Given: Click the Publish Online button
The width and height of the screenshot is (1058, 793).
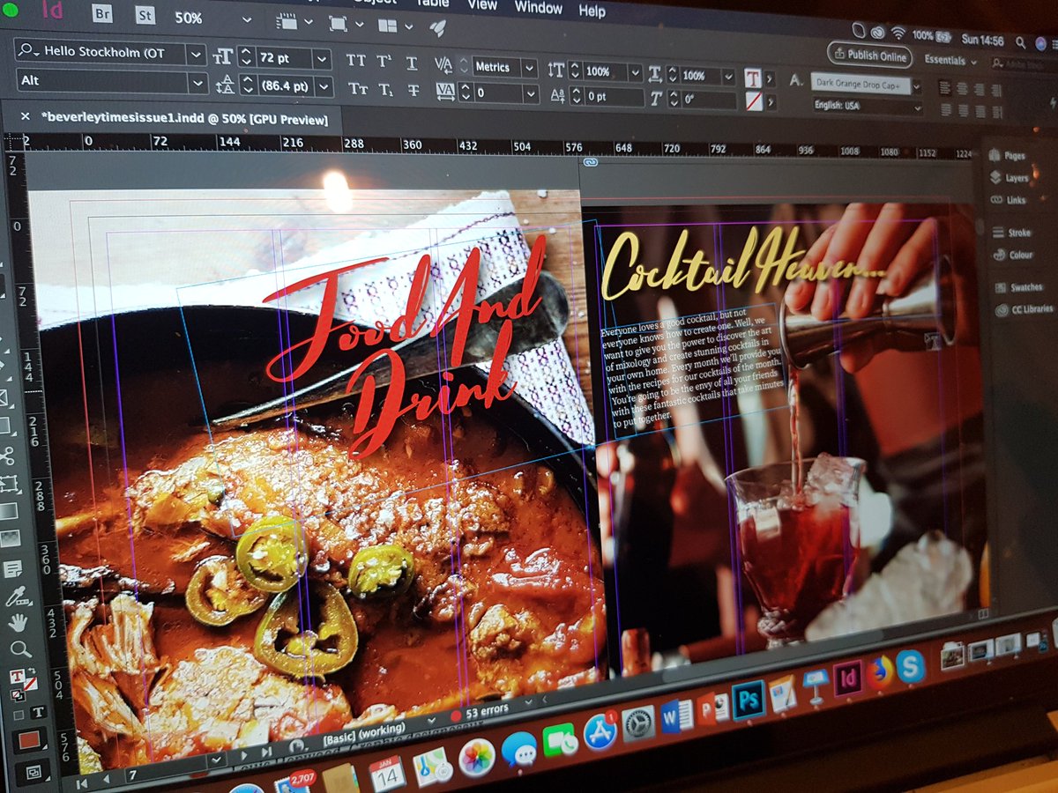Looking at the screenshot, I should click(869, 56).
